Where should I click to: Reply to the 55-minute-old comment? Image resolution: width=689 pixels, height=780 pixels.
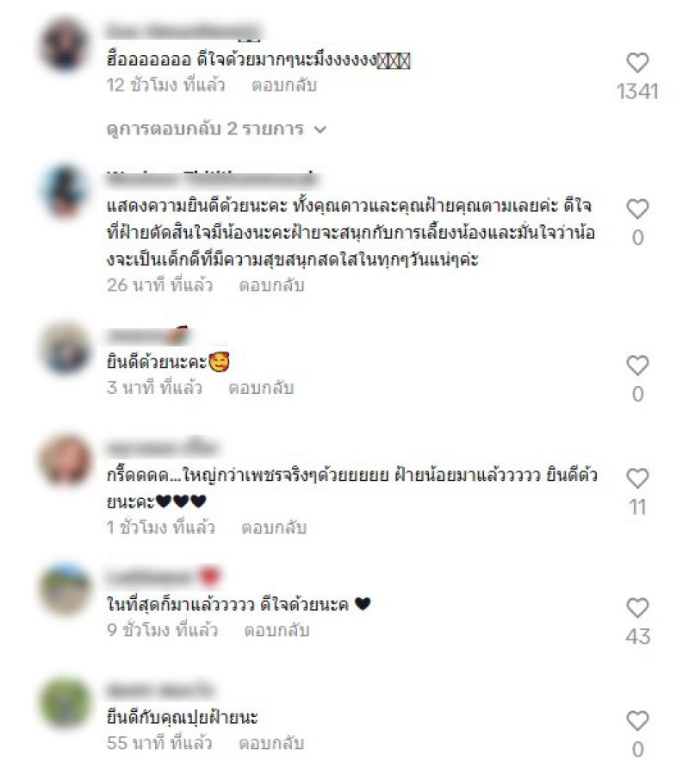click(x=271, y=744)
